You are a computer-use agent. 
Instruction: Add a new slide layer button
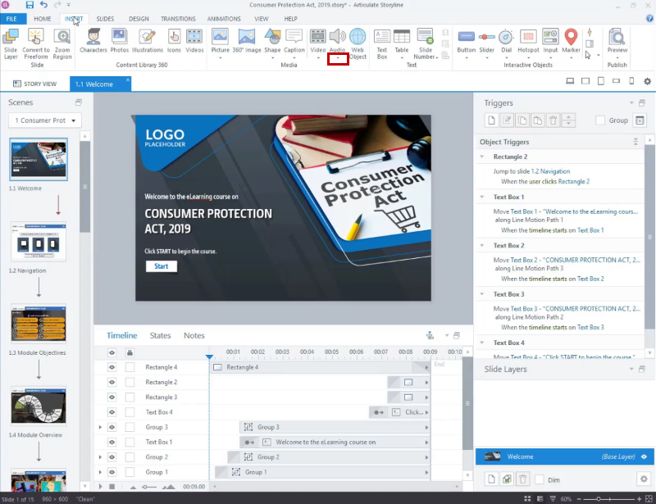click(x=491, y=479)
